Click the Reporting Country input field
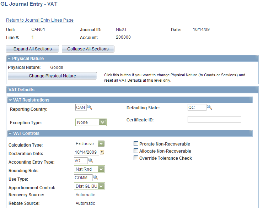This screenshot has width=263, height=208. tap(81, 107)
